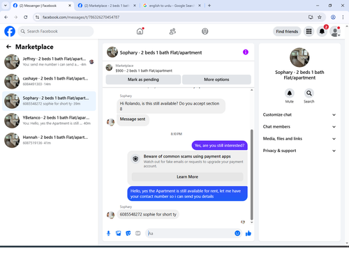Image resolution: width=349 pixels, height=279 pixels.
Task: Click Mark as pending button
Action: click(x=143, y=80)
